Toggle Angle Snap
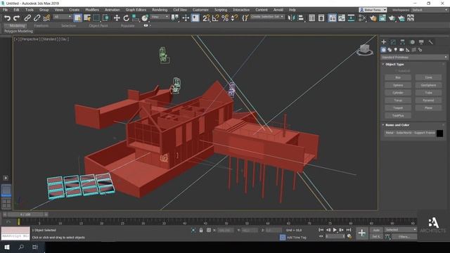450x253 pixels. pyautogui.click(x=216, y=18)
